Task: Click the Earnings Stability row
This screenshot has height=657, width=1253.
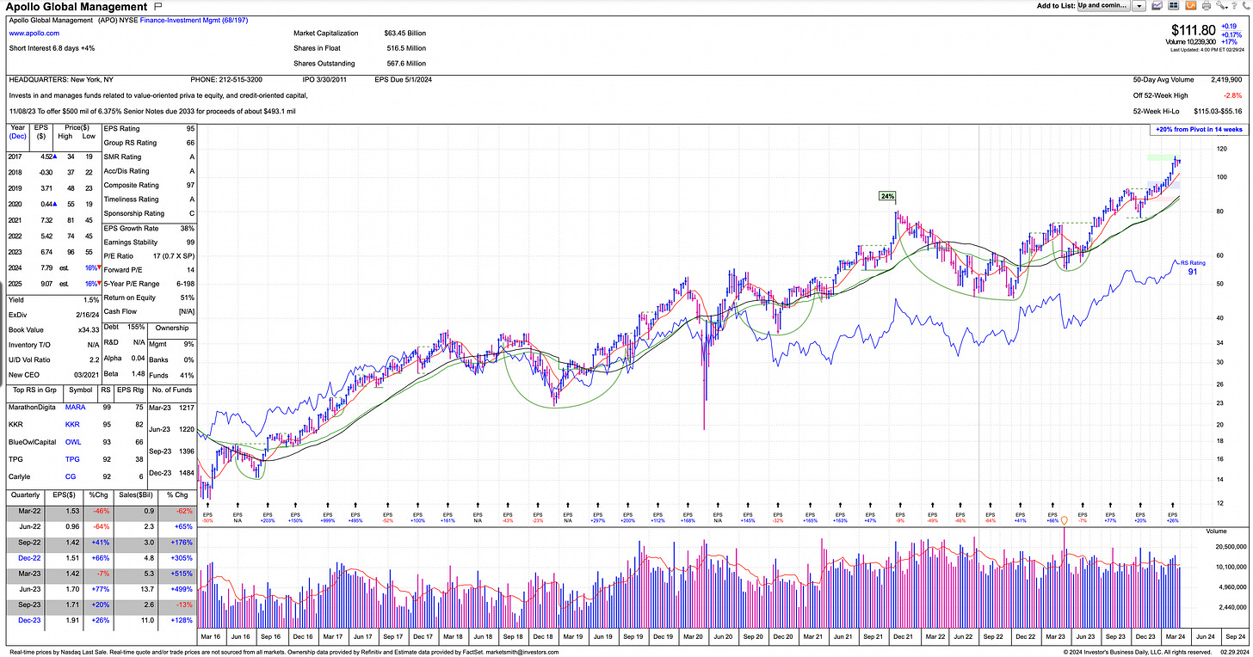Action: tap(149, 243)
